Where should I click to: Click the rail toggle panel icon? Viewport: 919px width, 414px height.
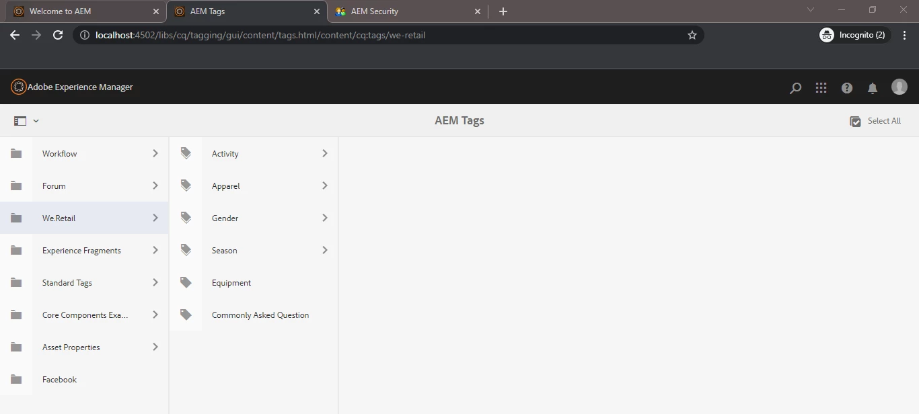pyautogui.click(x=20, y=121)
